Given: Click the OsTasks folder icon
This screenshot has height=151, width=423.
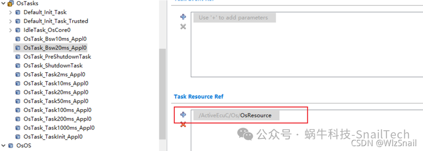Looking at the screenshot, I should coord(11,4).
